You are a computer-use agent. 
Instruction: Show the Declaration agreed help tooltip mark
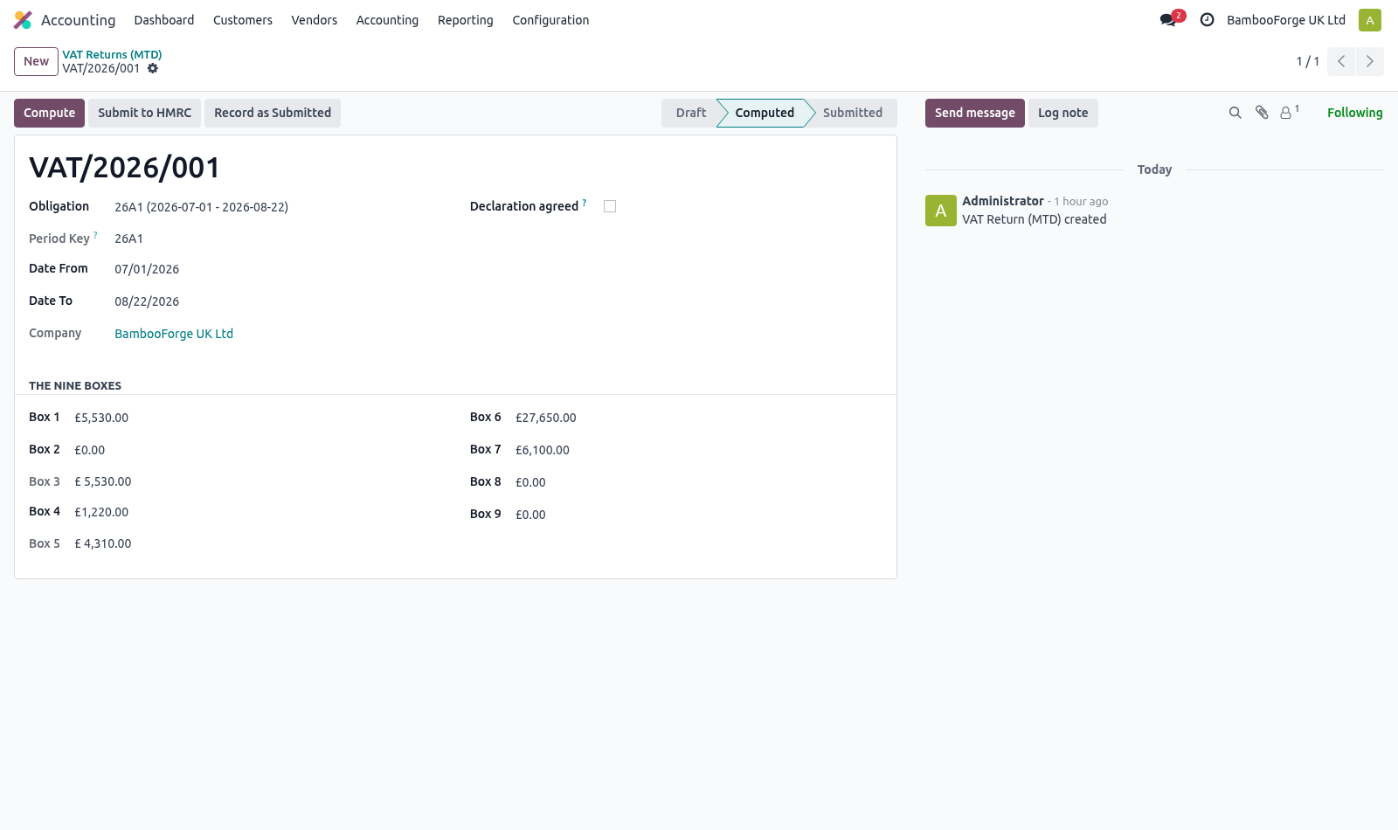585,203
